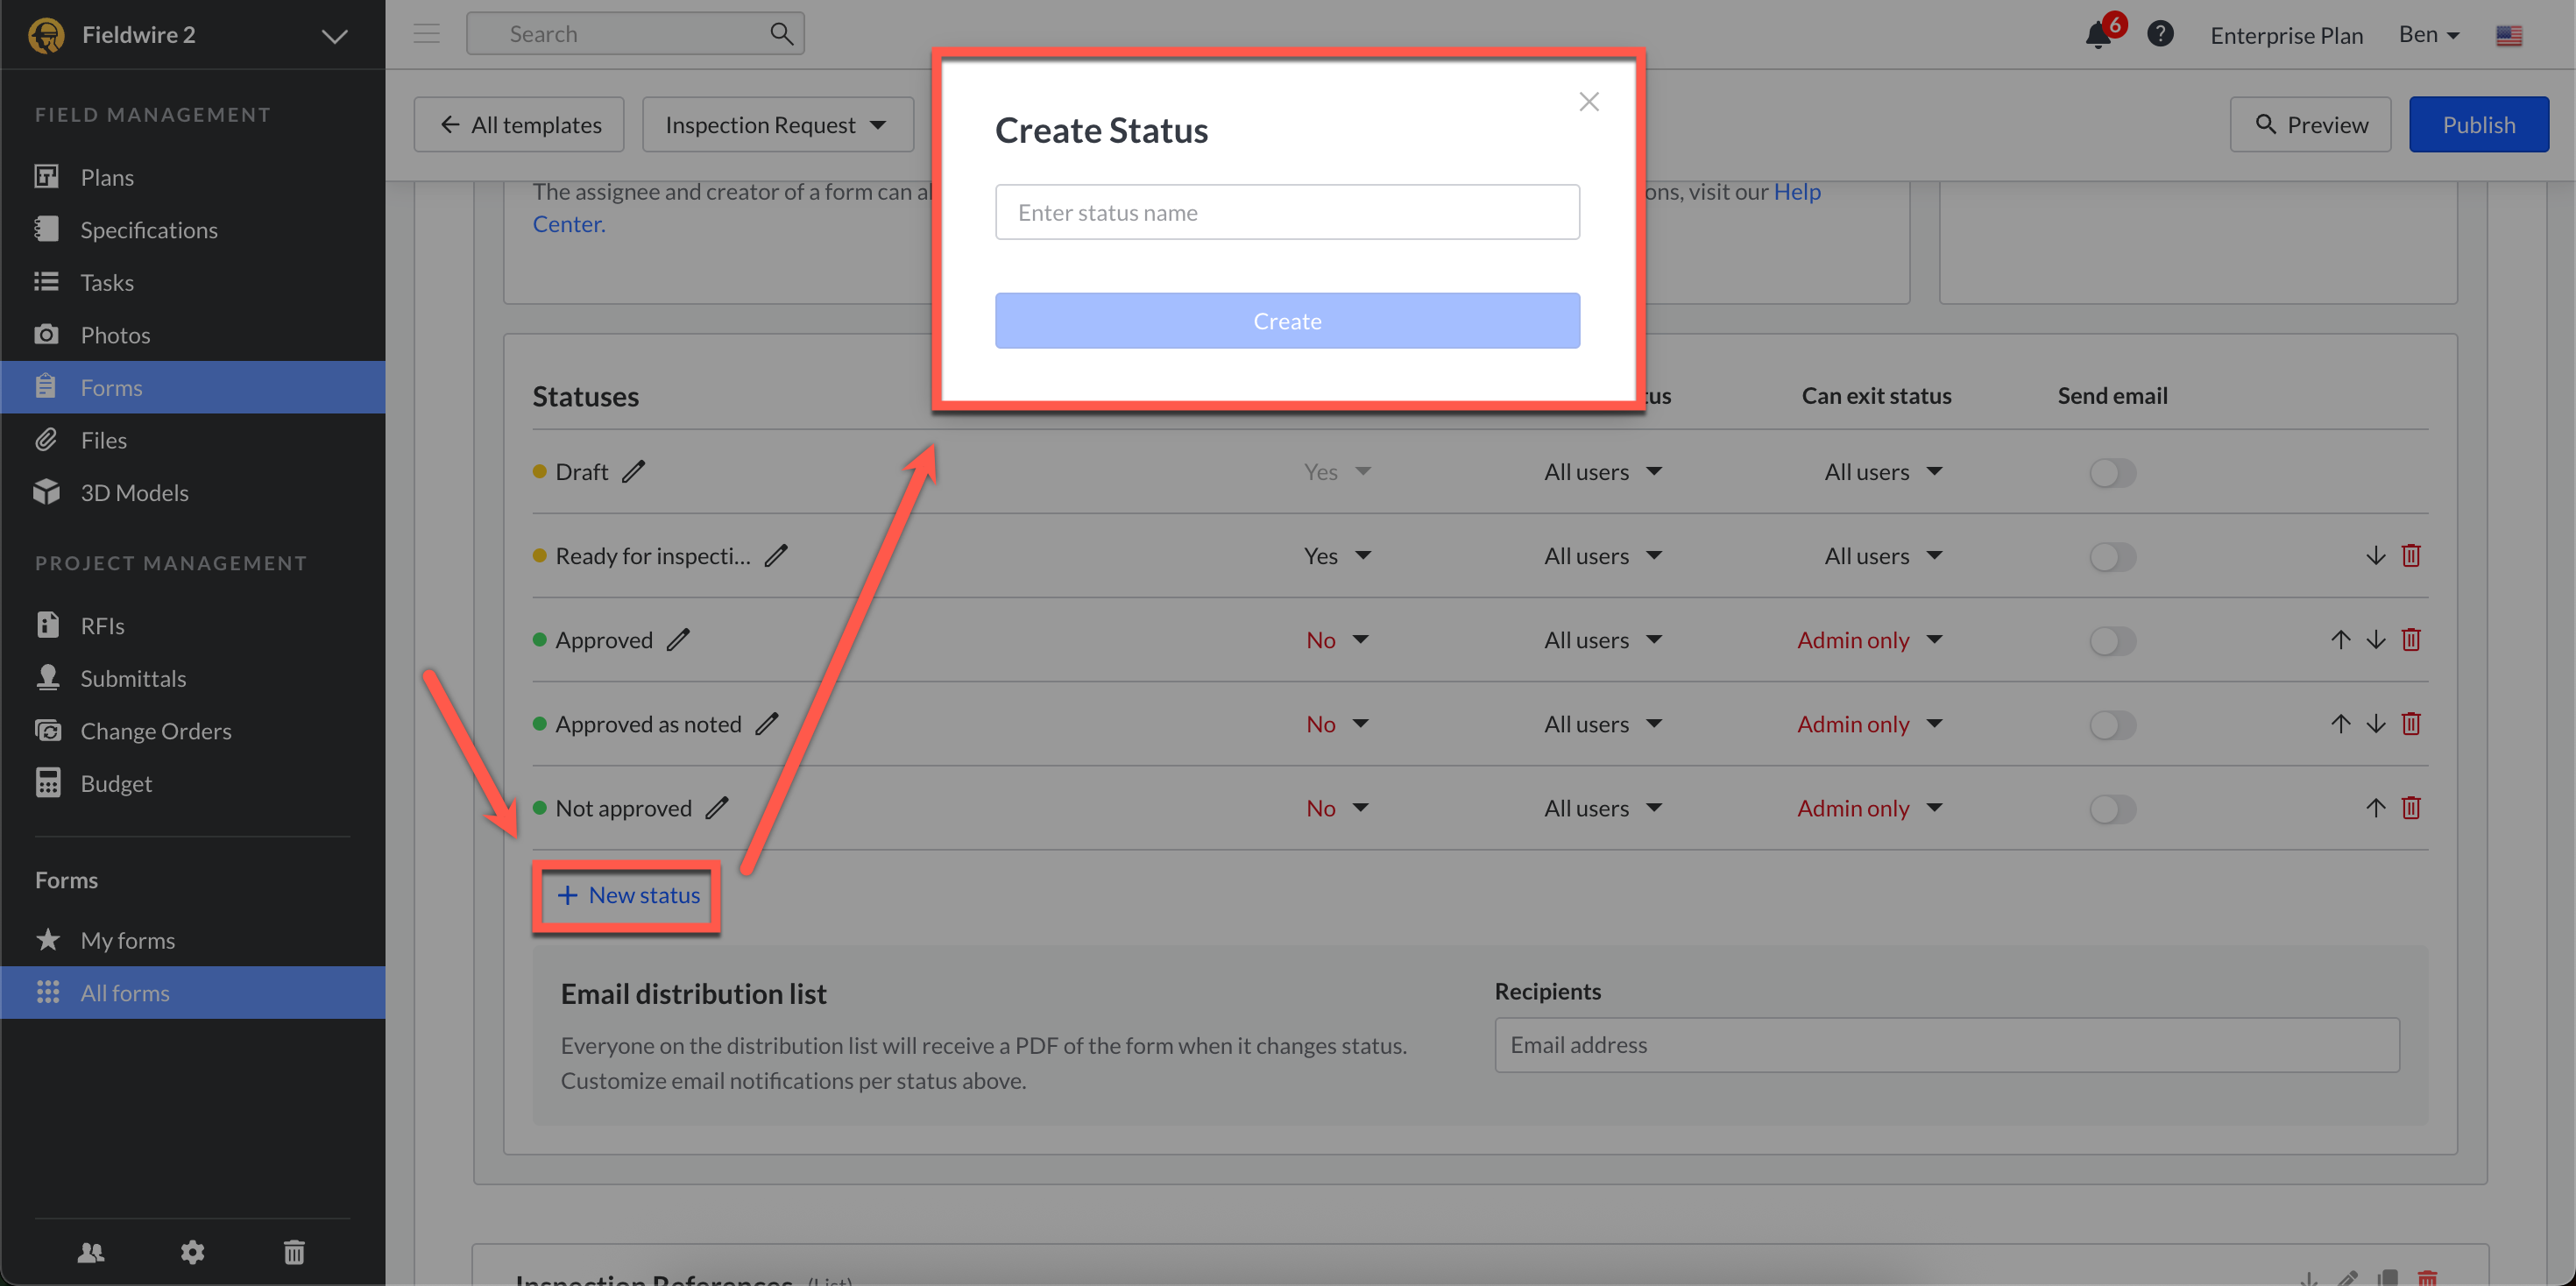Image resolution: width=2576 pixels, height=1286 pixels.
Task: Delete the Not approved status with trash icon
Action: point(2410,808)
